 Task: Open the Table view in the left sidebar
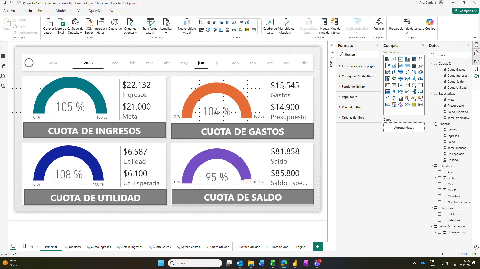[3, 55]
